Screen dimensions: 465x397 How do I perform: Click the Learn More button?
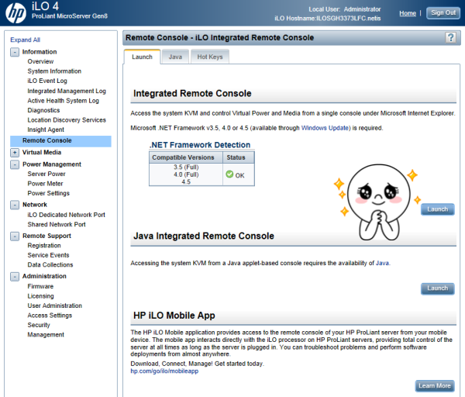coord(435,385)
